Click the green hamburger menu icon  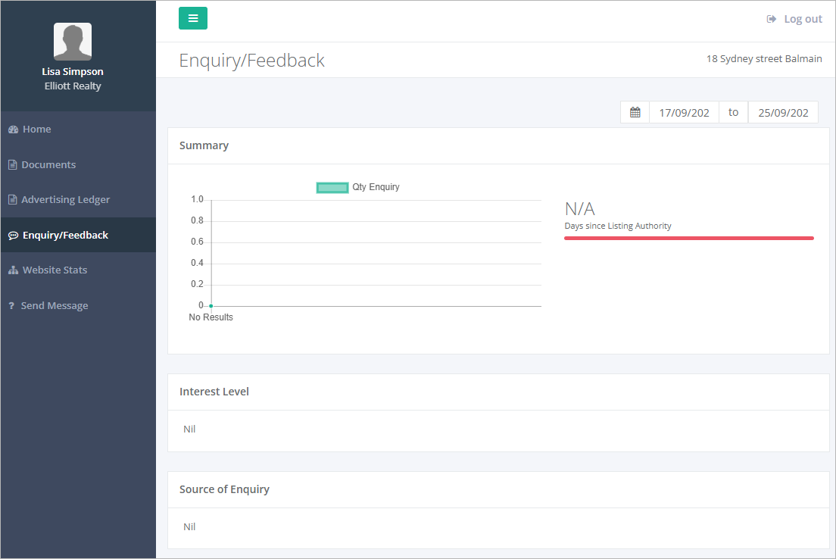click(x=192, y=17)
